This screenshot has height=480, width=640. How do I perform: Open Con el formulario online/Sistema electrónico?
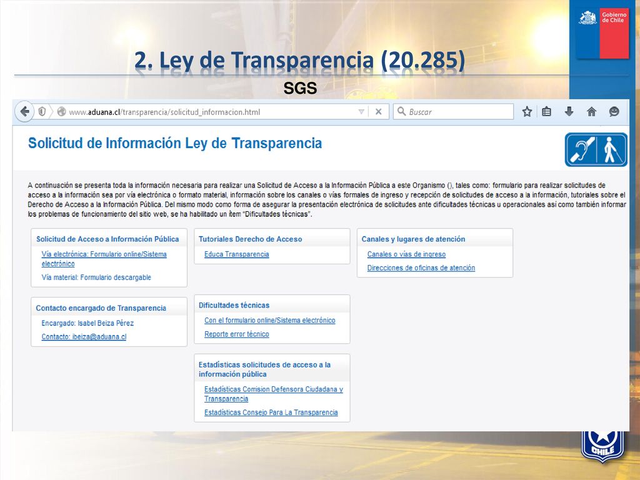point(270,321)
